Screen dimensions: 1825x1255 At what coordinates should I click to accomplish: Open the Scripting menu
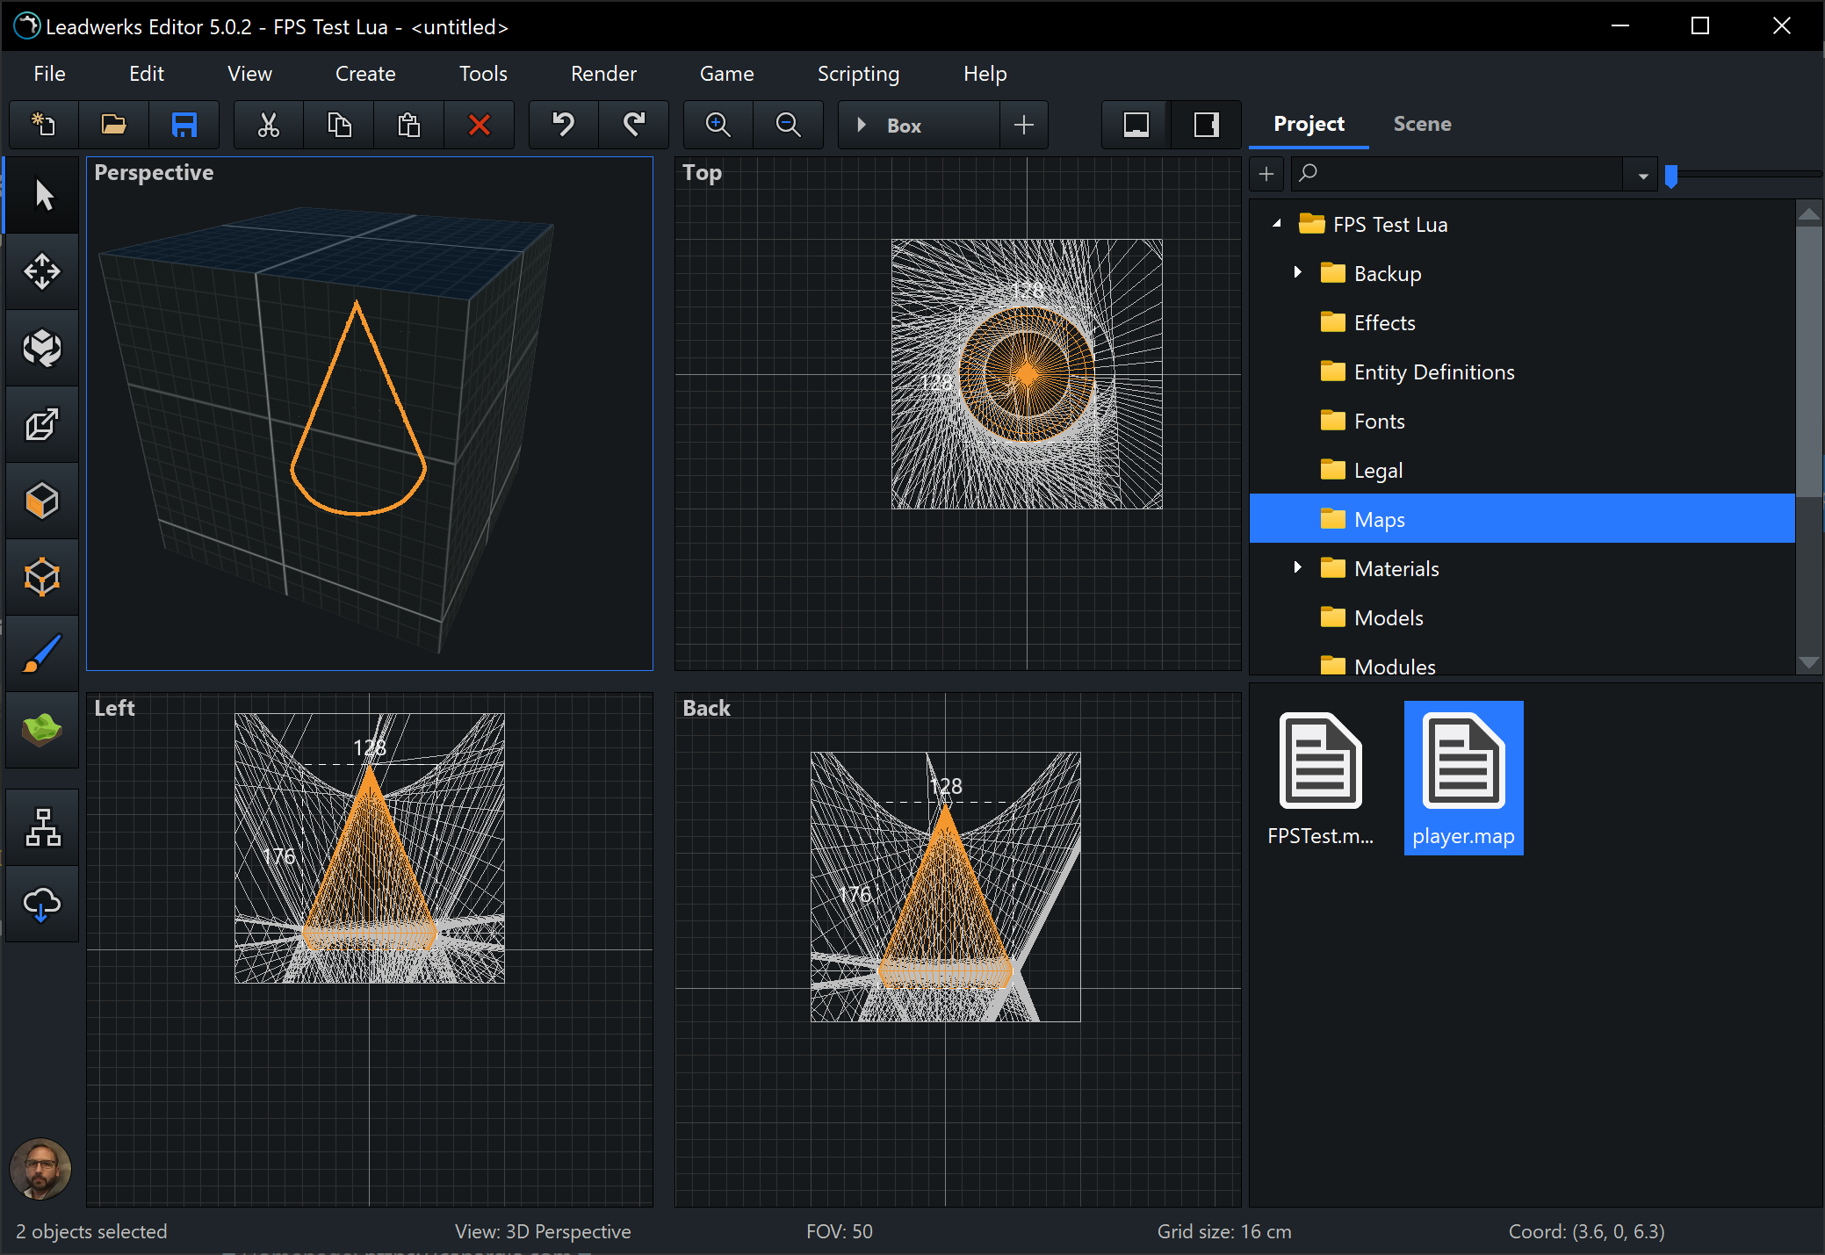tap(858, 74)
